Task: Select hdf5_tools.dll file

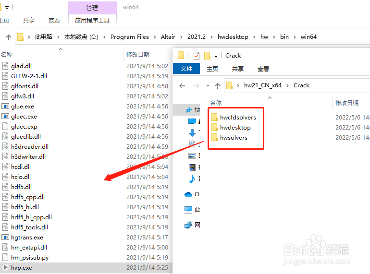Action: pyautogui.click(x=29, y=227)
